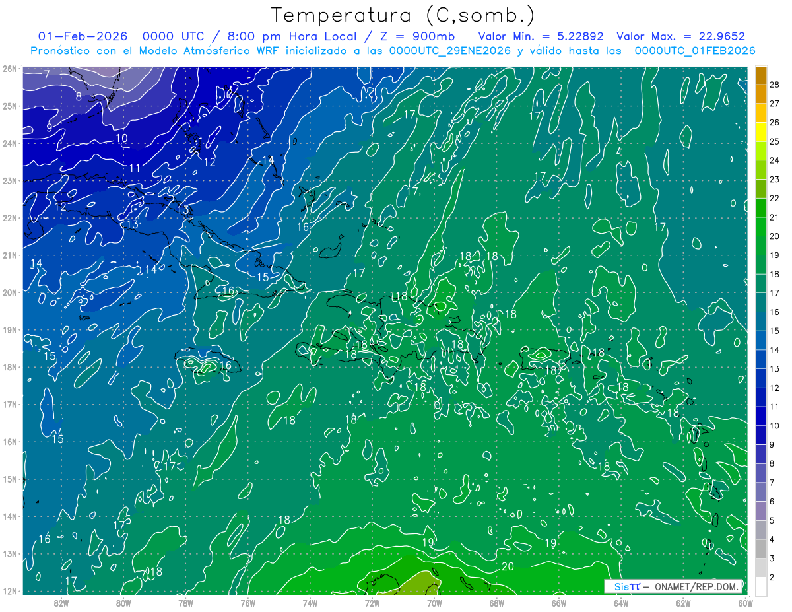
Task: Click the color bar scale label 2
Action: click(x=772, y=577)
